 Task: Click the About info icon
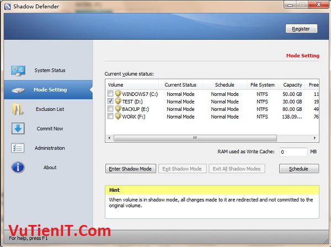18,168
